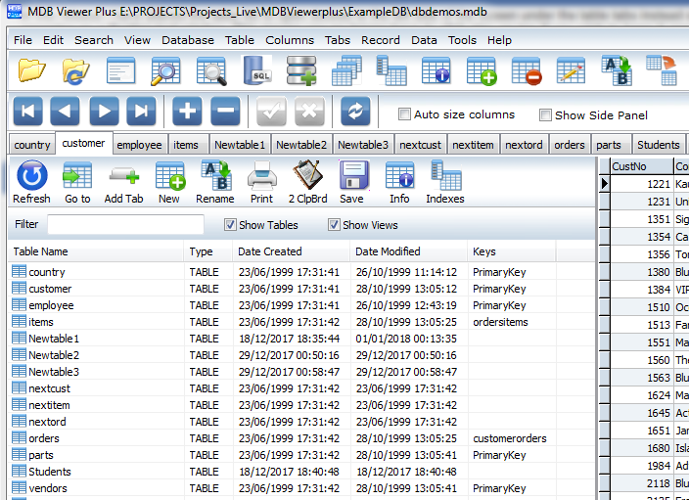Screen dimensions: 689x500
Task: Click the Add Tab icon
Action: coord(124,182)
